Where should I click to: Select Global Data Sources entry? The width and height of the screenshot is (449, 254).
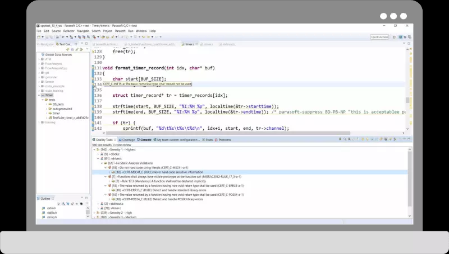58,54
